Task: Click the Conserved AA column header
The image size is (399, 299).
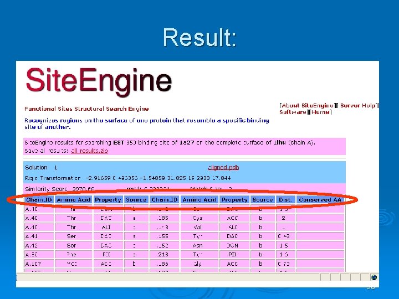Action: (320, 200)
